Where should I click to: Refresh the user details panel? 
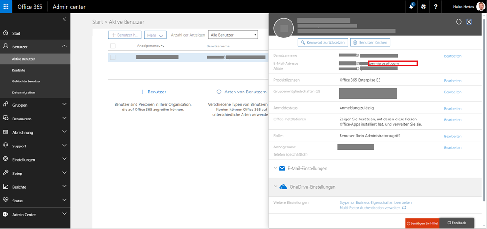click(x=458, y=22)
